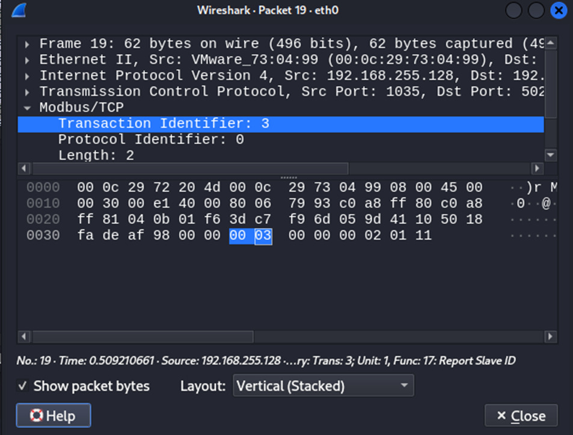573x435 pixels.
Task: Uncheck the Show packet bytes checkbox
Action: 22,386
